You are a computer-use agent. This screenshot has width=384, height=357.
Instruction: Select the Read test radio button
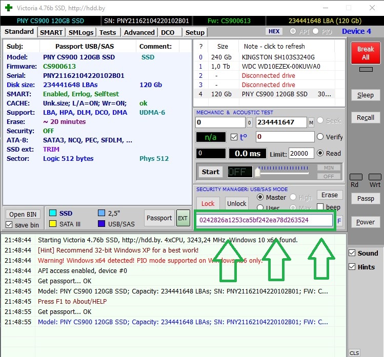[x=320, y=153]
